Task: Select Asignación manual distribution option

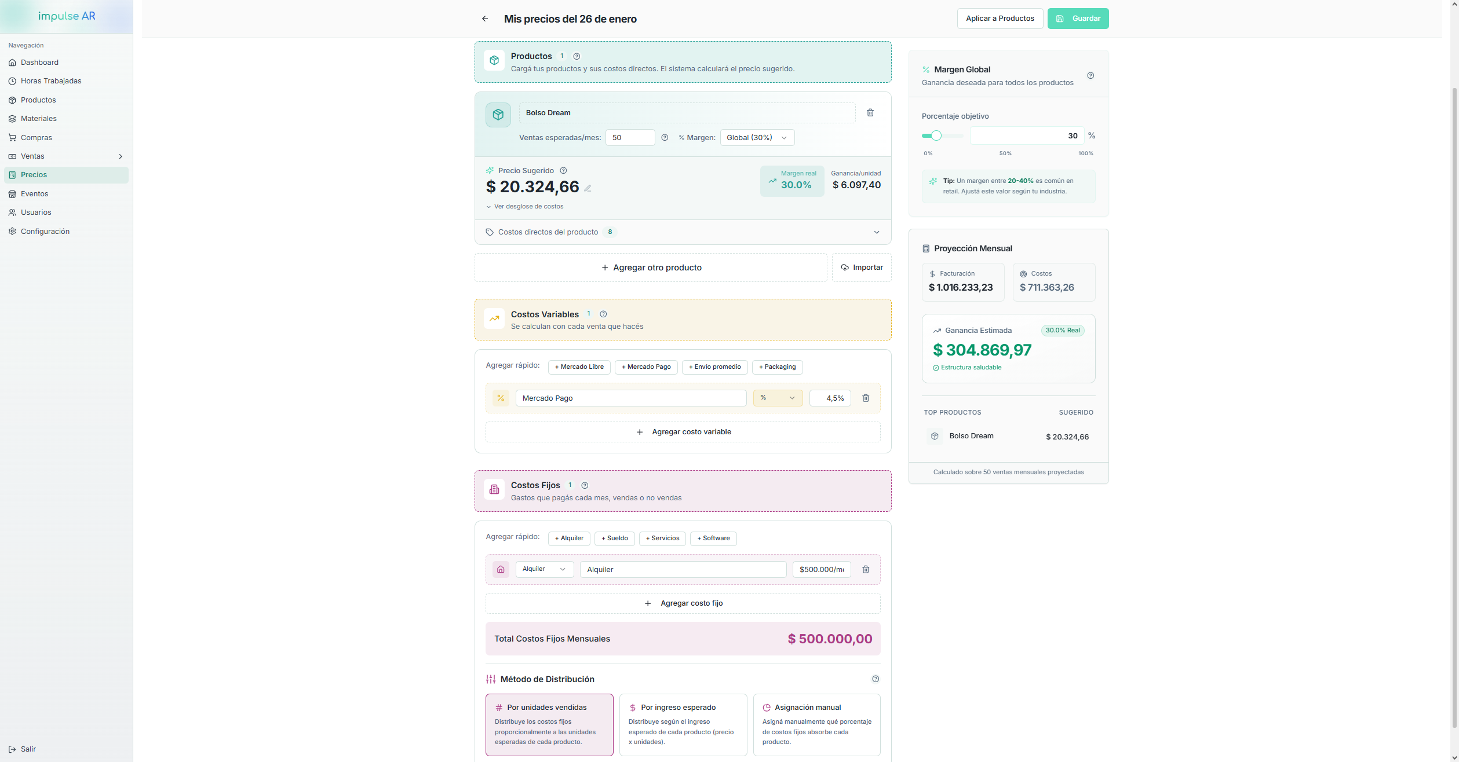Action: click(816, 724)
